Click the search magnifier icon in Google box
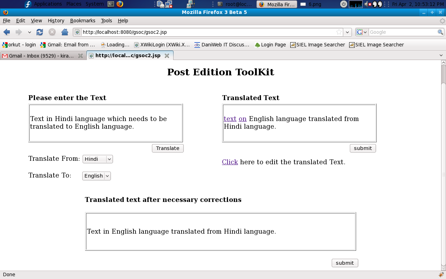The height and width of the screenshot is (279, 446). click(440, 32)
